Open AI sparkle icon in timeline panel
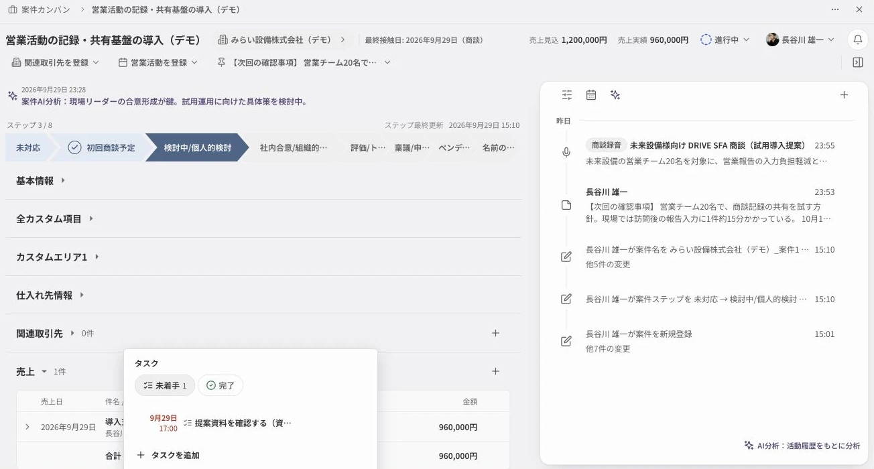The image size is (874, 469). [x=615, y=95]
